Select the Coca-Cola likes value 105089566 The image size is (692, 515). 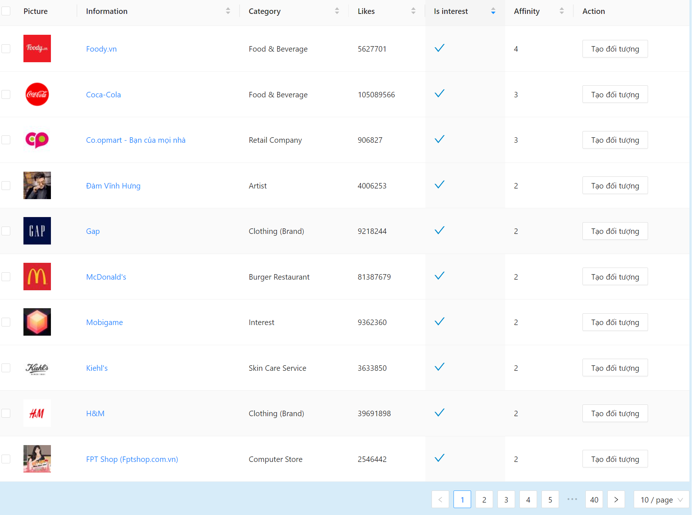(x=376, y=94)
